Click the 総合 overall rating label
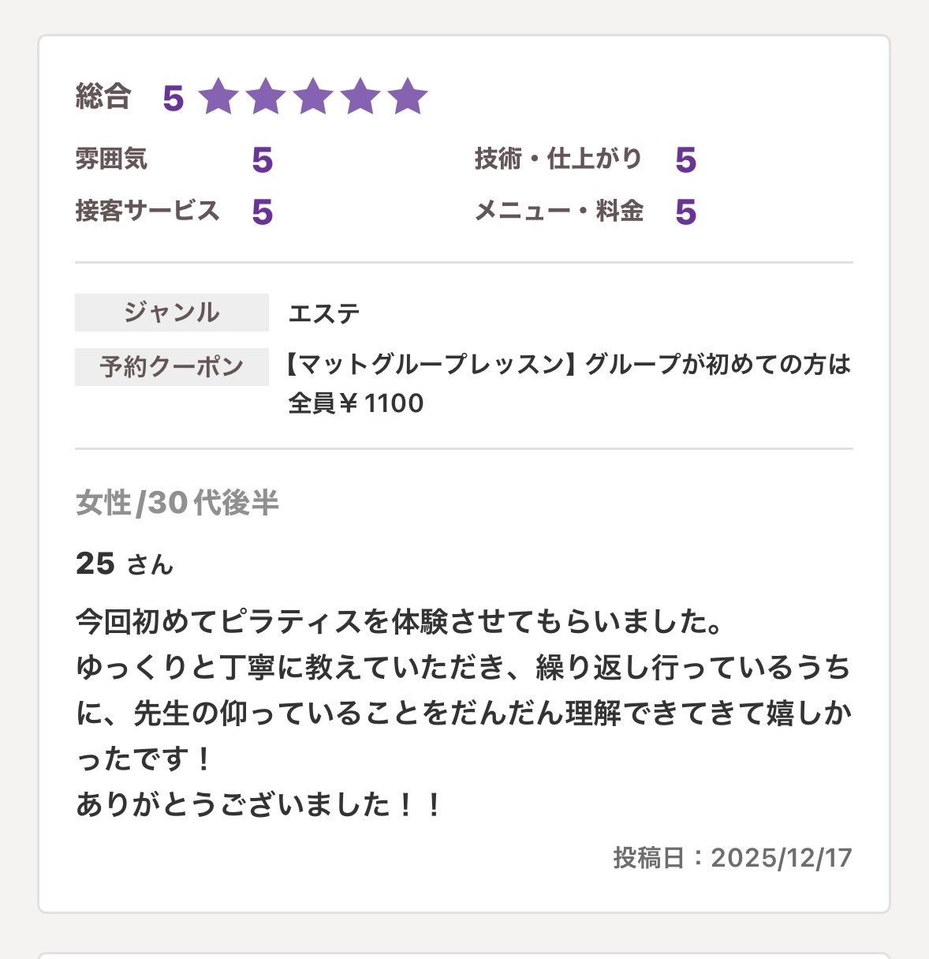 pos(103,97)
